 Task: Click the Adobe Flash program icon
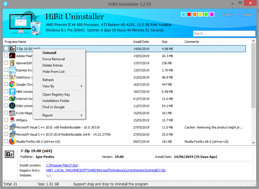pos(12,56)
